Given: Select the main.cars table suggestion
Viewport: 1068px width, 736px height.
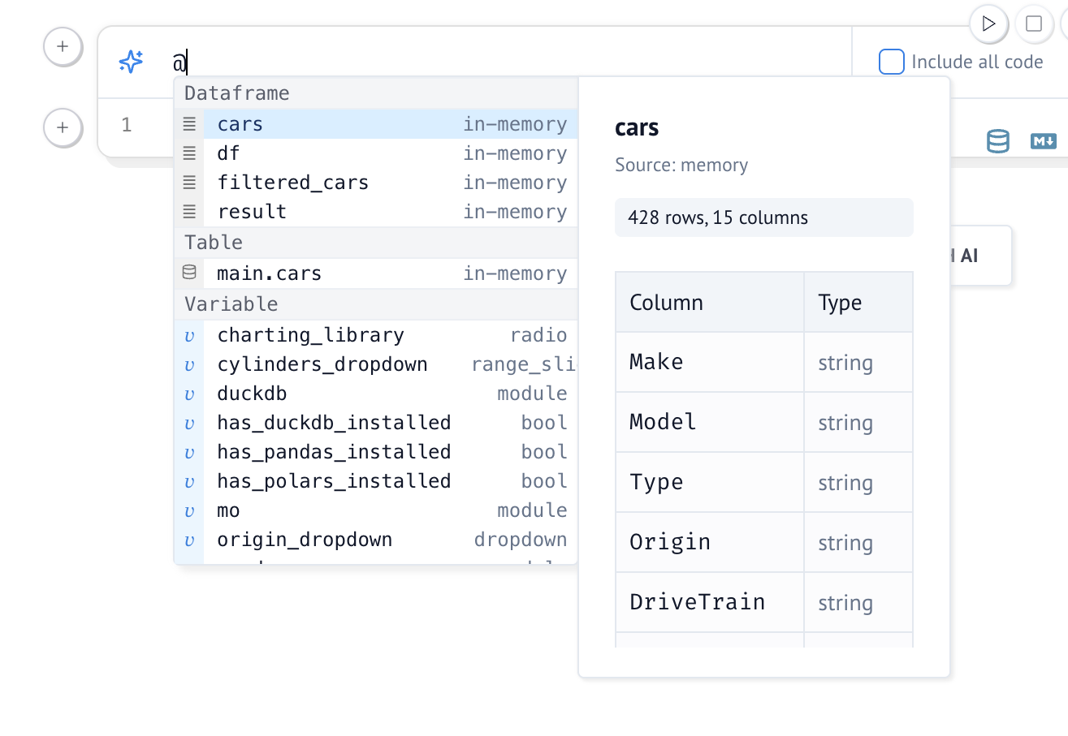Looking at the screenshot, I should [x=376, y=273].
